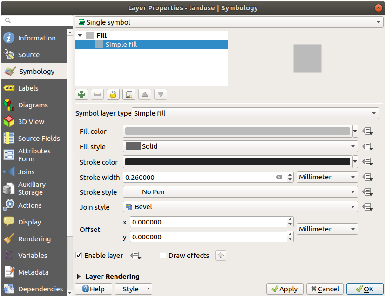
Task: Toggle the Enable layer checkbox
Action: coord(79,255)
